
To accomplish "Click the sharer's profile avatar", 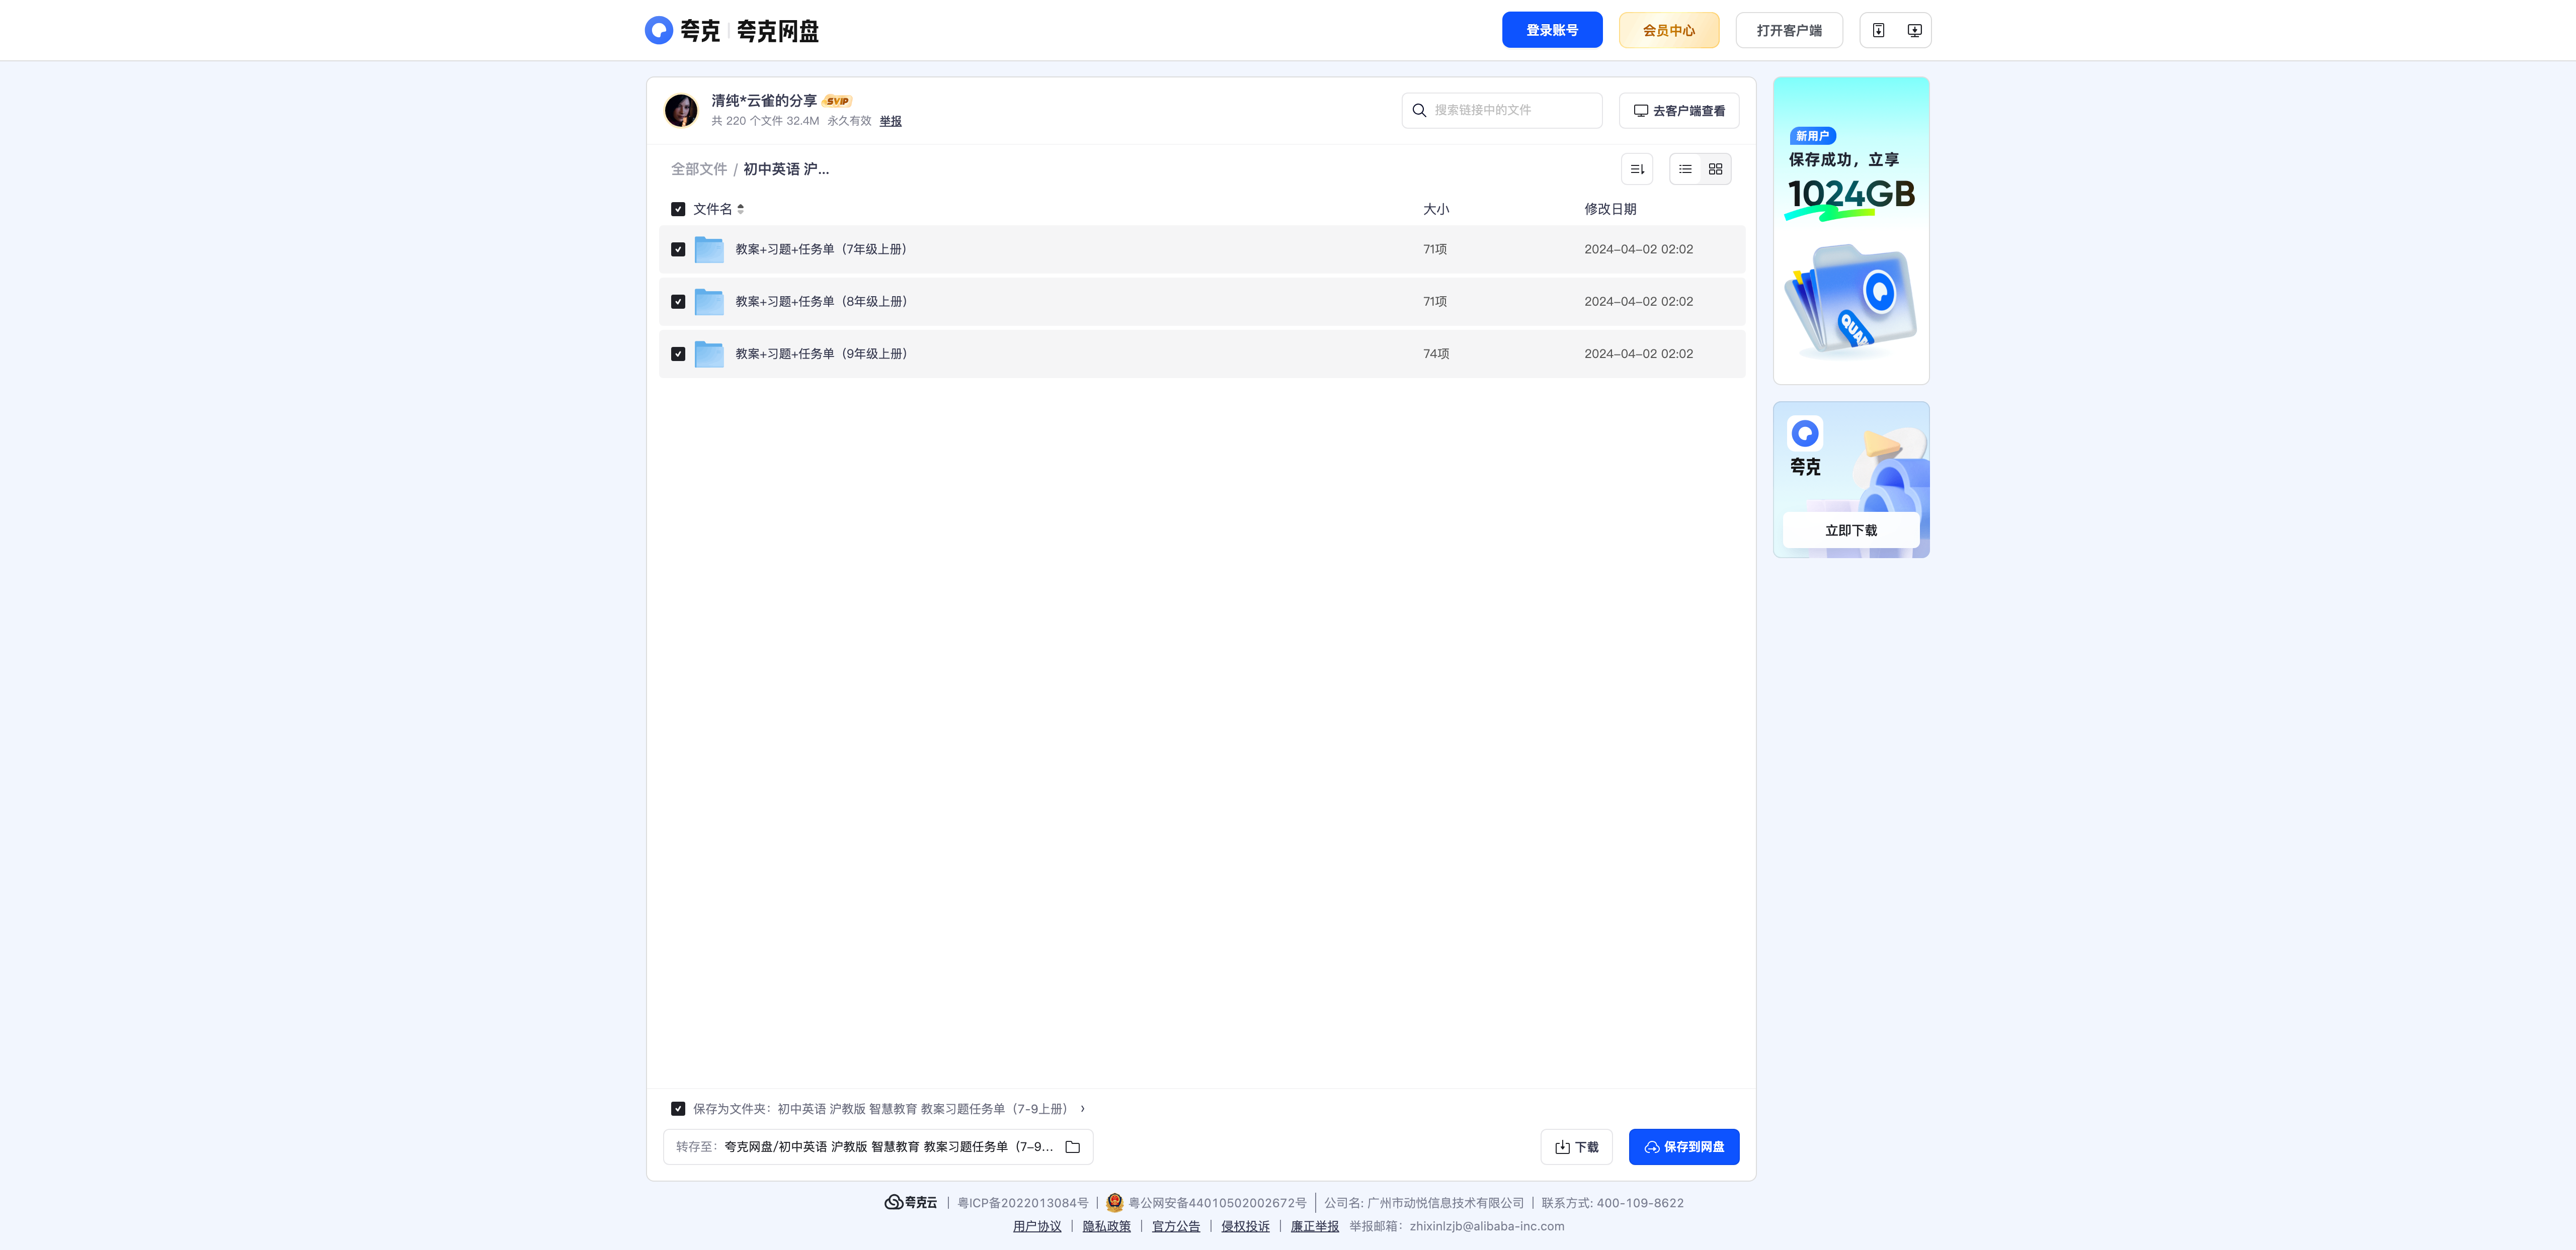I will [681, 110].
